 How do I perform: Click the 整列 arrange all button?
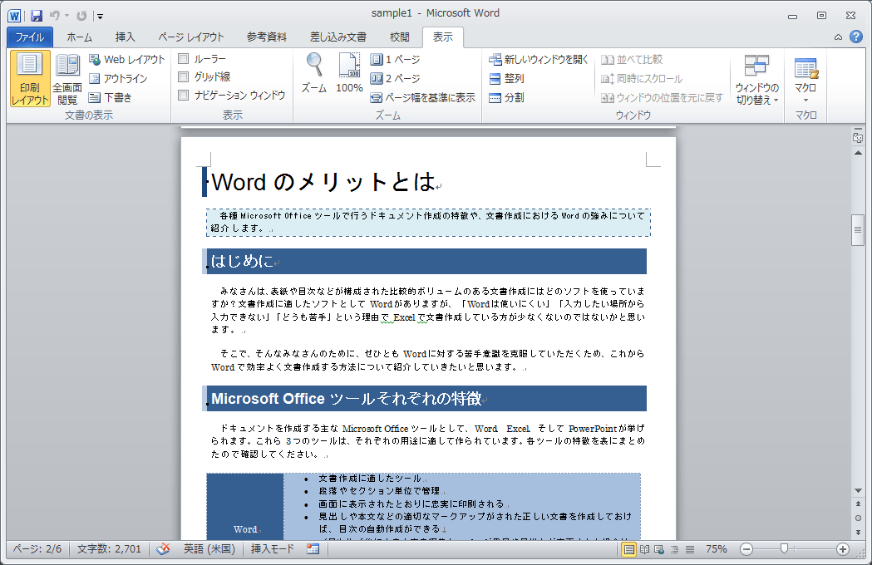[506, 79]
